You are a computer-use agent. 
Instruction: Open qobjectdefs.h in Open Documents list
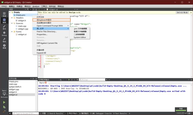click(x=15, y=87)
